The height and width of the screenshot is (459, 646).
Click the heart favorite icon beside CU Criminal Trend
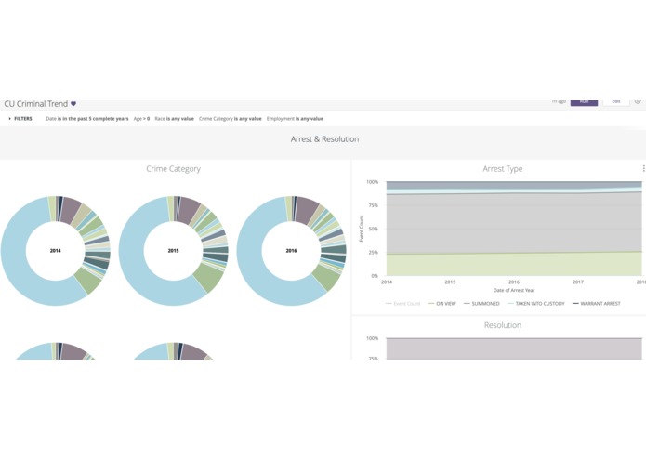[x=73, y=104]
